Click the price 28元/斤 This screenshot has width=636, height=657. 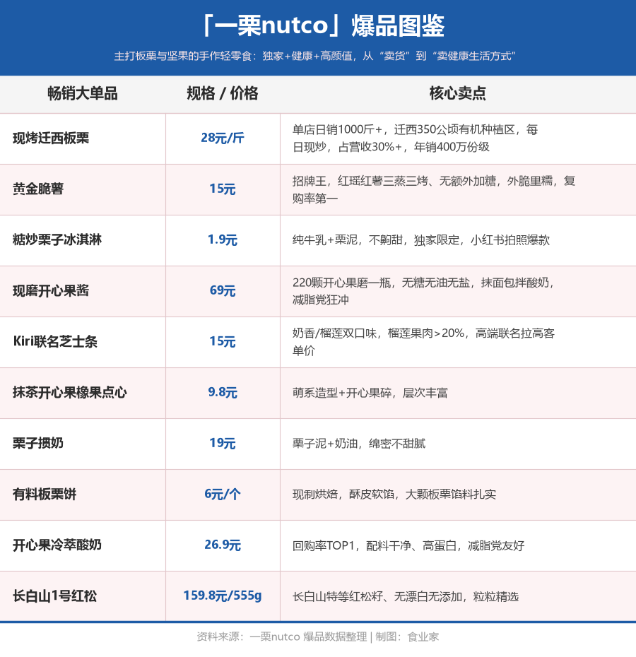[x=223, y=138]
